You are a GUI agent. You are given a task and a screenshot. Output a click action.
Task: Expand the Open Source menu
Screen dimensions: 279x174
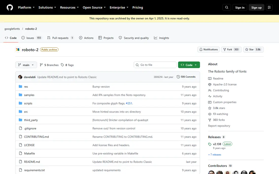[x=94, y=7]
